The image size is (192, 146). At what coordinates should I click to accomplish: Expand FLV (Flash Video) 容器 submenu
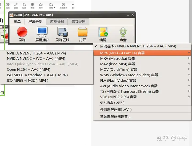coord(142,81)
